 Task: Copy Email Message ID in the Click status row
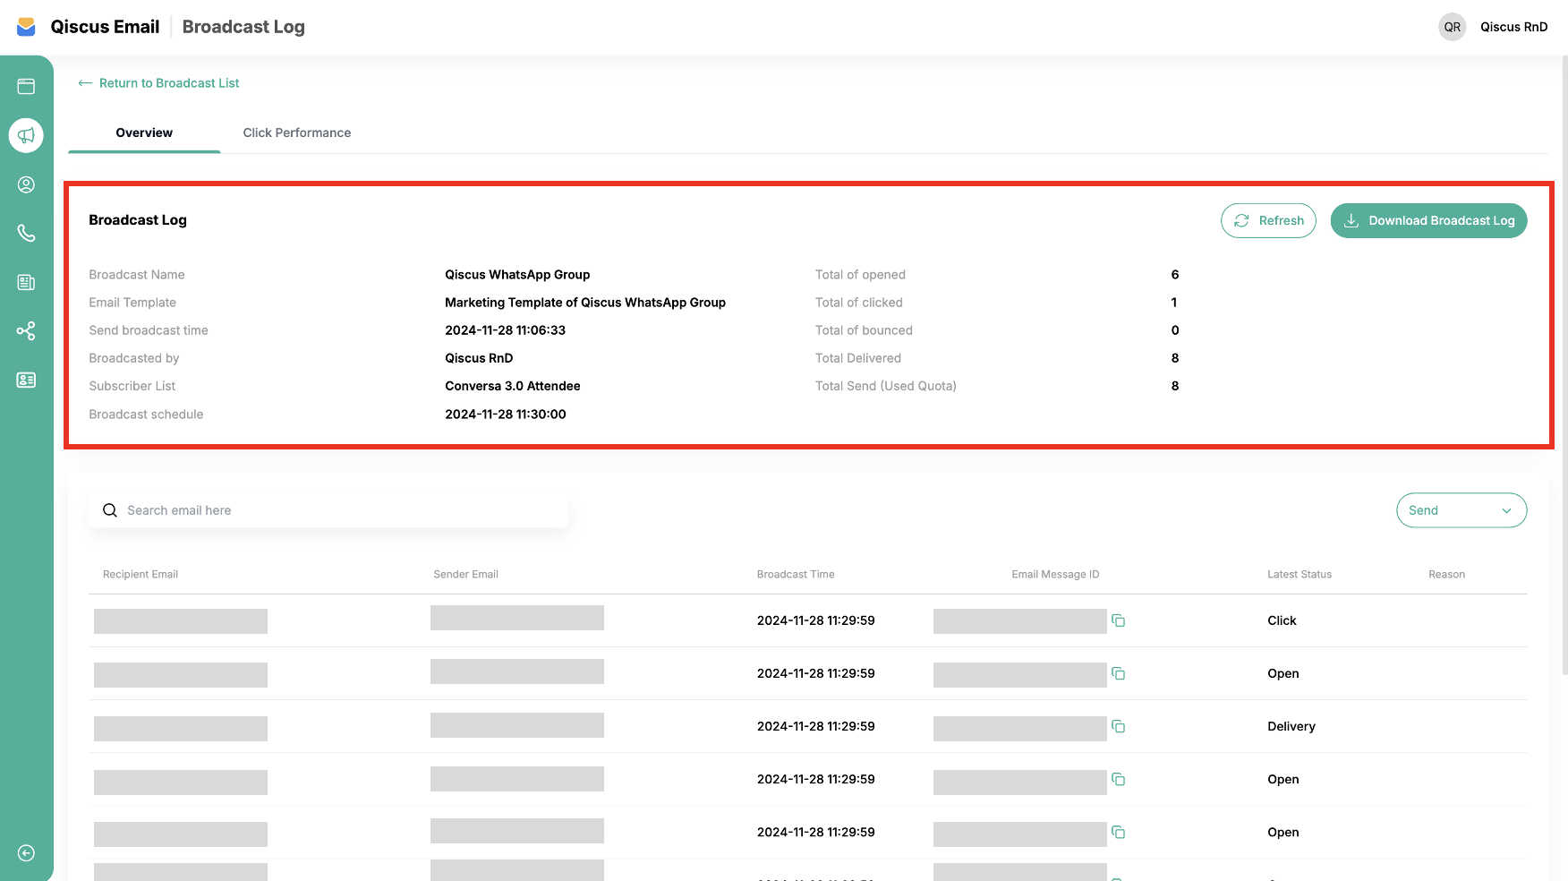coord(1118,620)
